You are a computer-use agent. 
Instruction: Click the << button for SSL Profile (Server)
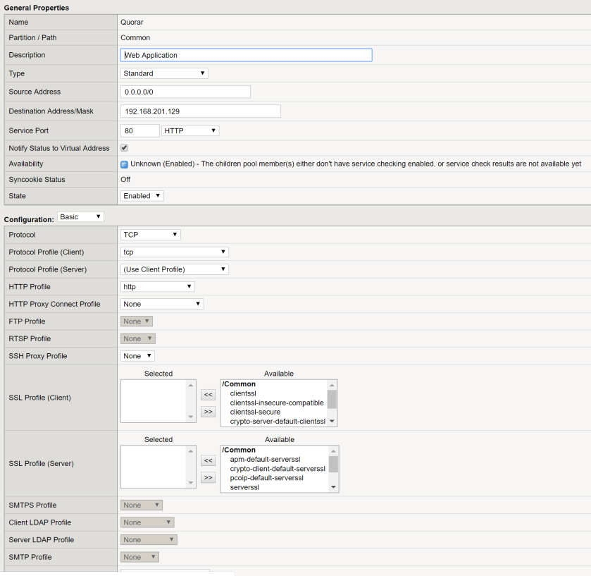pos(208,460)
